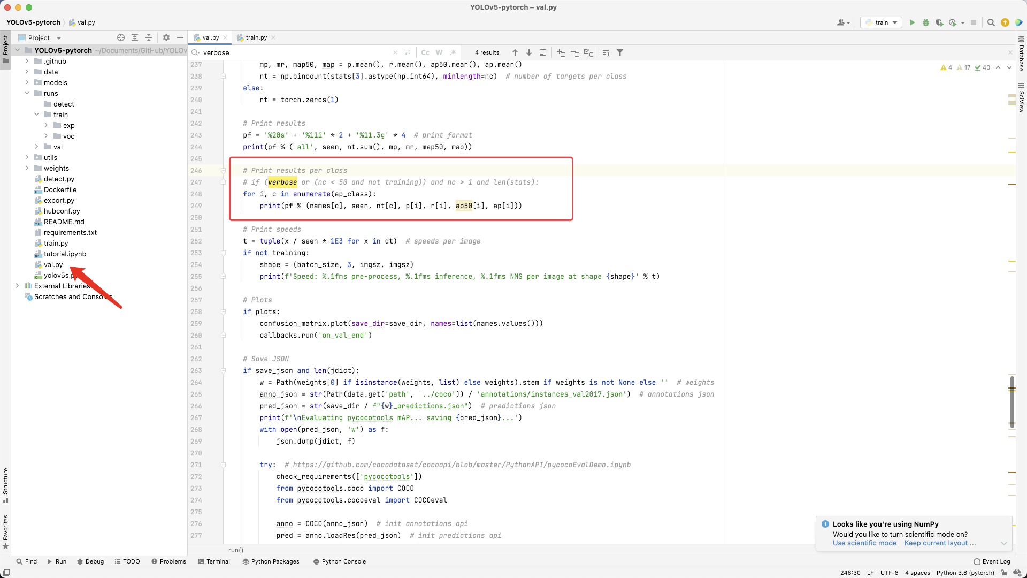
Task: Select opened file locate target icon
Action: point(121,37)
